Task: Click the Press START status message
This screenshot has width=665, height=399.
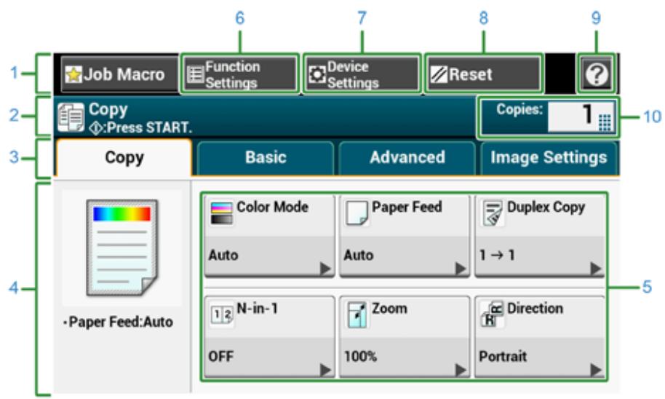Action: tap(141, 127)
